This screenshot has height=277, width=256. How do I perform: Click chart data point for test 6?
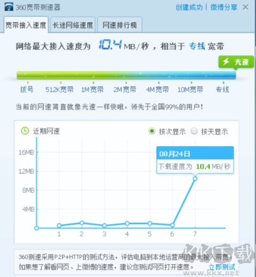[173, 225]
